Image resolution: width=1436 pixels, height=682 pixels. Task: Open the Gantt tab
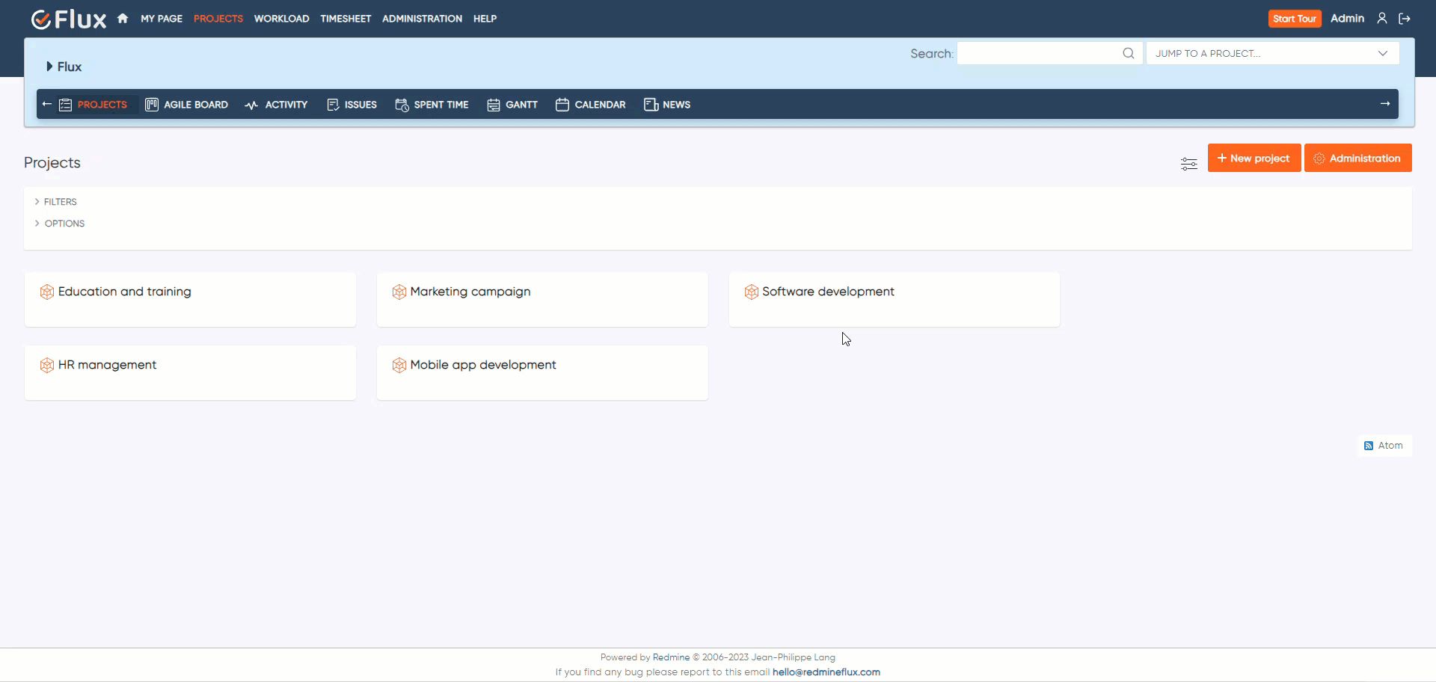[512, 105]
